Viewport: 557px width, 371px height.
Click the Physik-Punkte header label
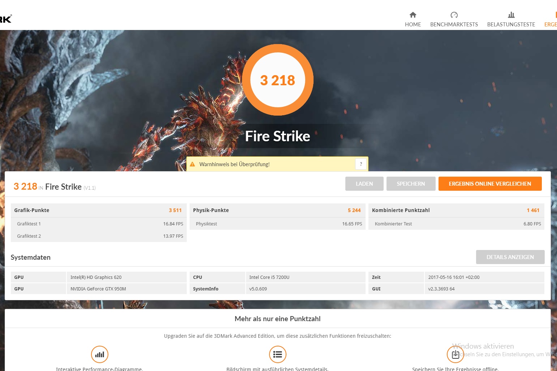click(x=211, y=210)
